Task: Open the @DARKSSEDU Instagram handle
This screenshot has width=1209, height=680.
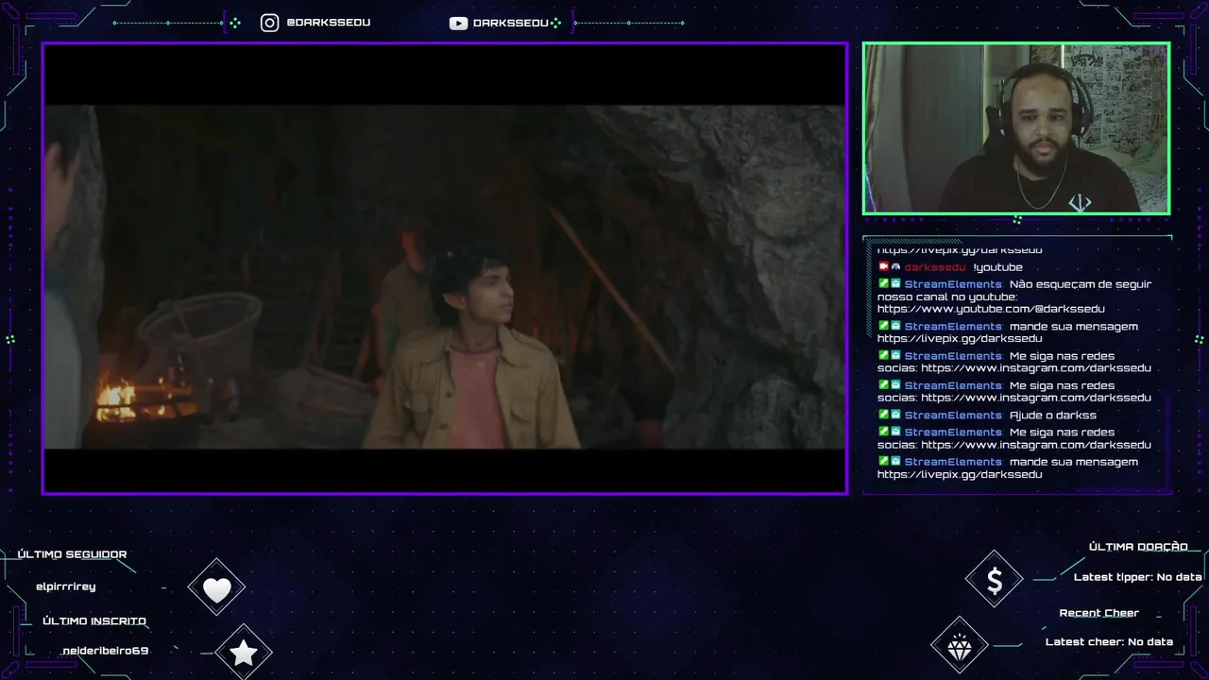Action: click(328, 23)
